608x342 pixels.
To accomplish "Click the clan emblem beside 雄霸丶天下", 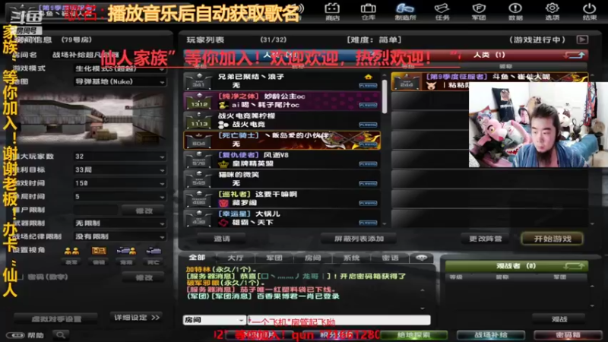I will point(223,223).
